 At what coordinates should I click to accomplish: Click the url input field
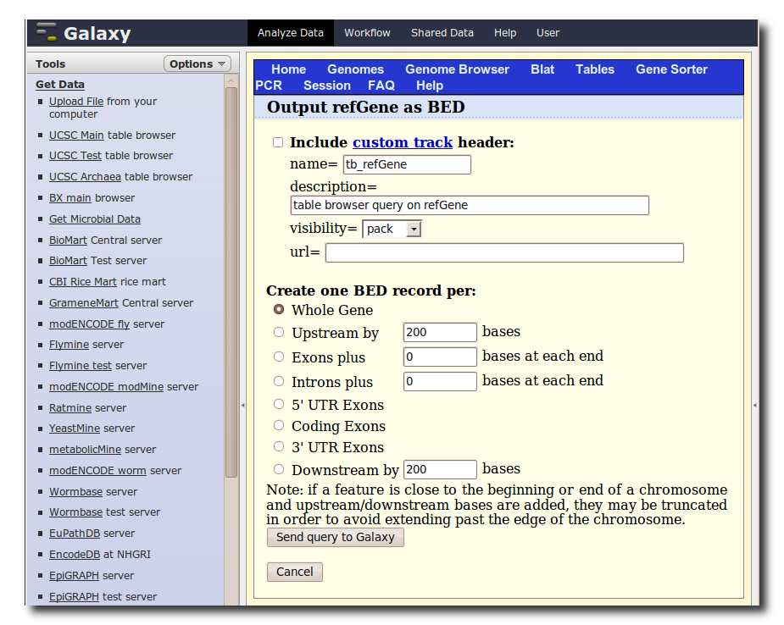[x=504, y=253]
